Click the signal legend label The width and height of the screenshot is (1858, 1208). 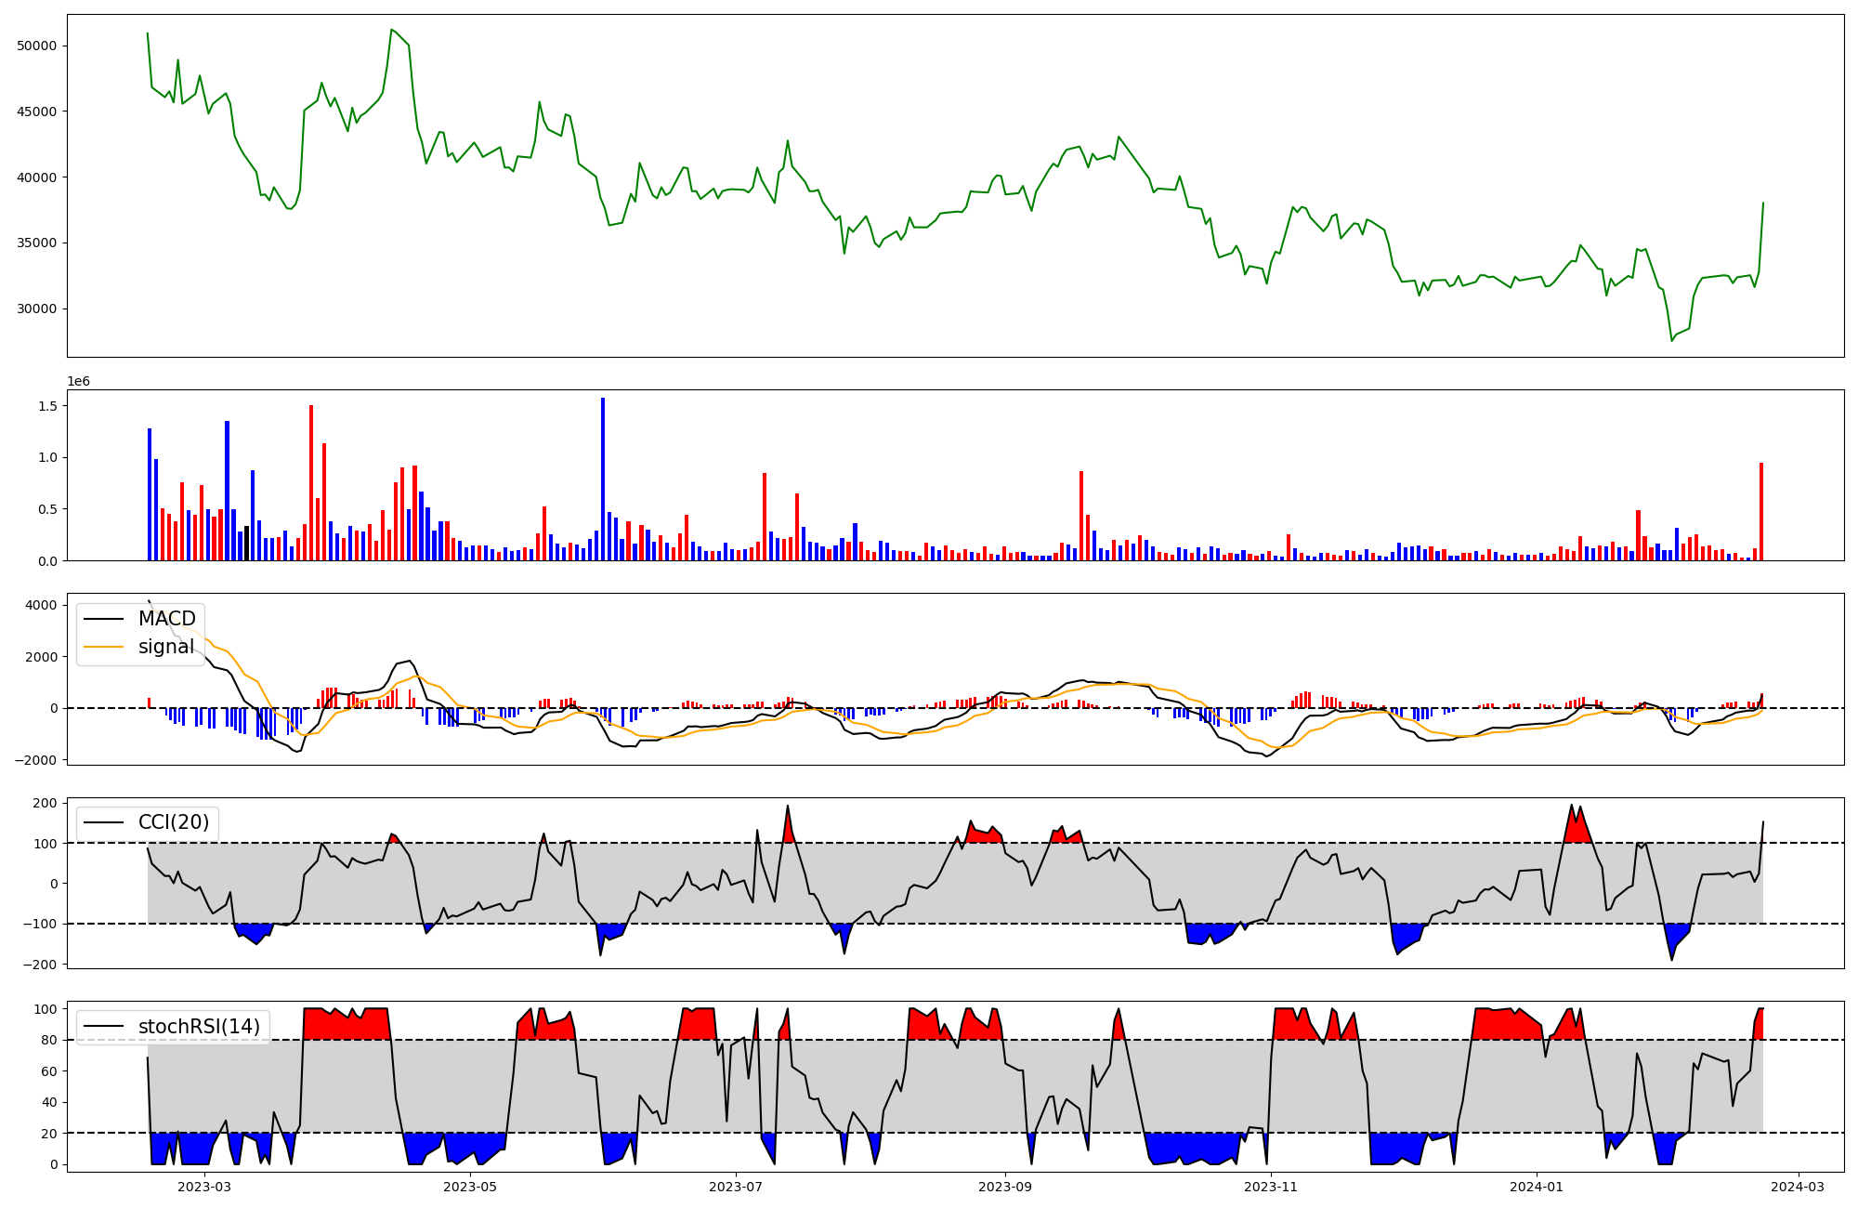tap(166, 647)
